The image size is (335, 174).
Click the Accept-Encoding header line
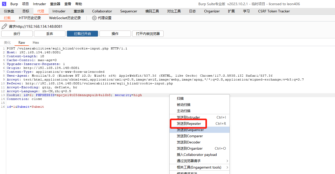pyautogui.click(x=42, y=87)
